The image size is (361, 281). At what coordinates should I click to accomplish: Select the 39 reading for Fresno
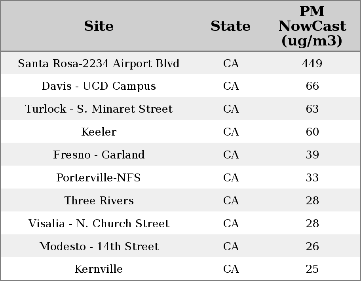[312, 155]
